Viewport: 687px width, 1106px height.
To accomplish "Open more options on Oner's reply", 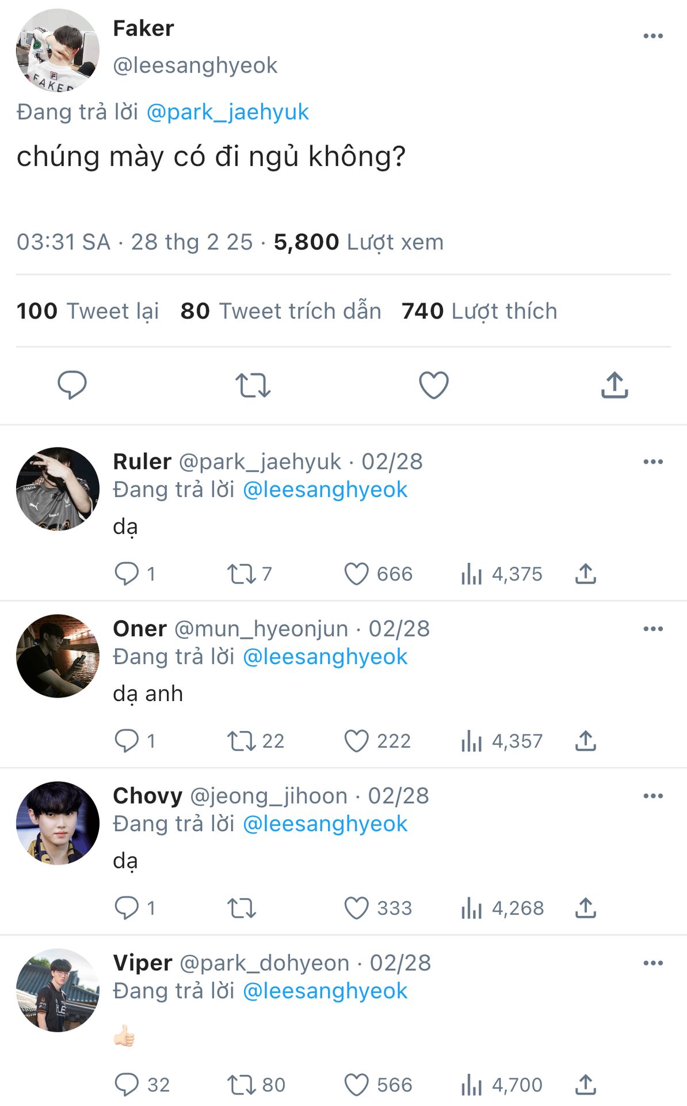I will [x=653, y=629].
